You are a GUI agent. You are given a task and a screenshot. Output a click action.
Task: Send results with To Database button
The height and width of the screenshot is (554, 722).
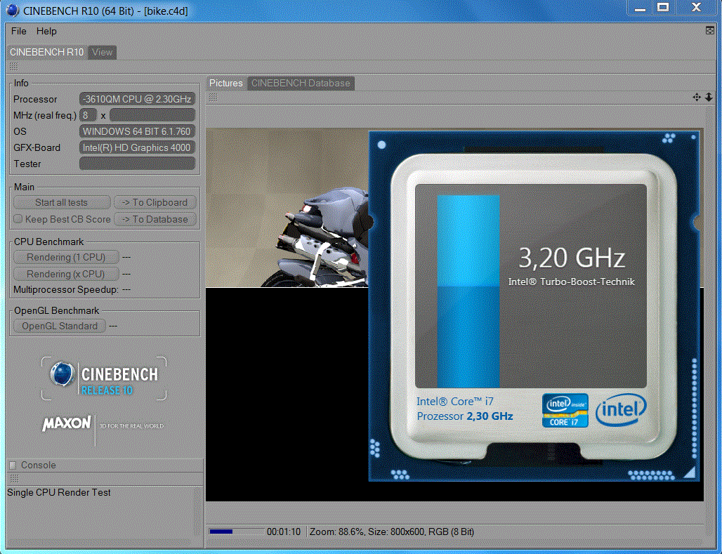pos(155,220)
